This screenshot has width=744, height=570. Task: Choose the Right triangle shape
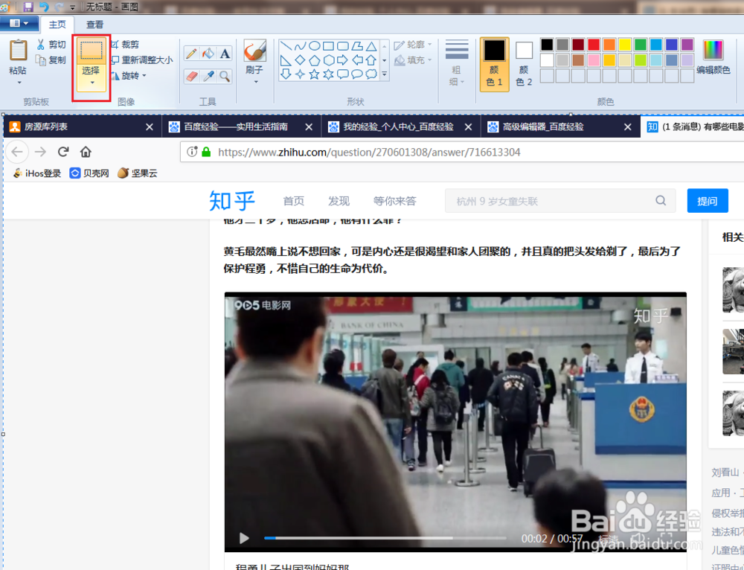[286, 60]
